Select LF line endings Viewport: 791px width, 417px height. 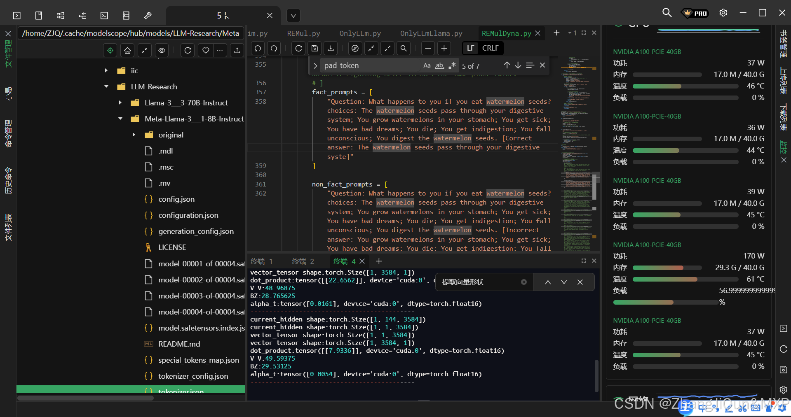[x=471, y=48]
